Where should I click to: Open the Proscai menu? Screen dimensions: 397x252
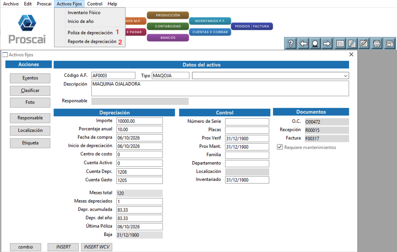pyautogui.click(x=44, y=4)
